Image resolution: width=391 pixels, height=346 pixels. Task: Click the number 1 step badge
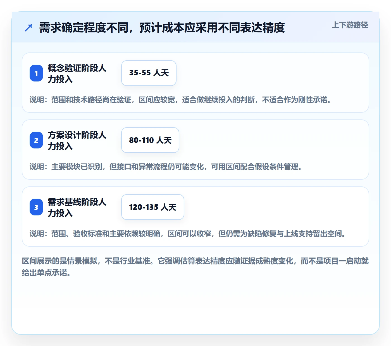[36, 73]
